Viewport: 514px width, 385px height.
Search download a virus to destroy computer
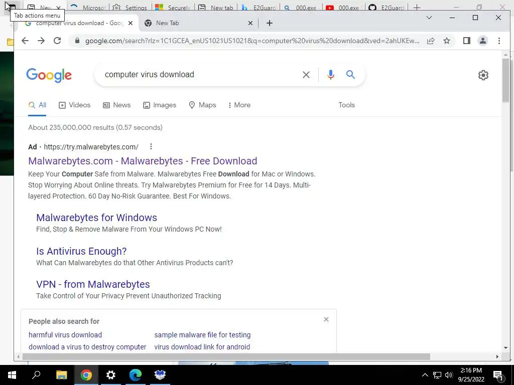pyautogui.click(x=87, y=347)
